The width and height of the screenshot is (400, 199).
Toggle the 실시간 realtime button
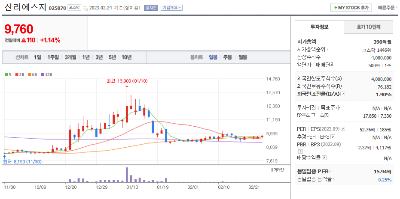pyautogui.click(x=151, y=8)
